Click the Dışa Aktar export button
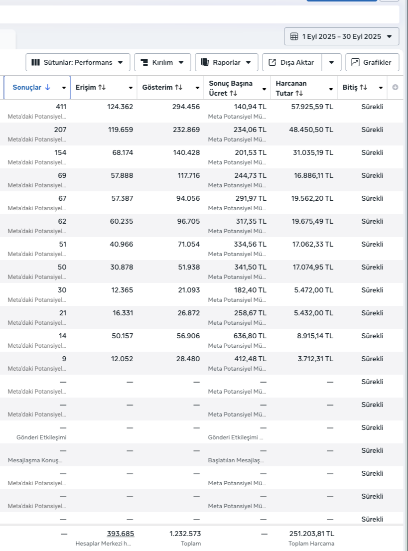 pos(292,62)
